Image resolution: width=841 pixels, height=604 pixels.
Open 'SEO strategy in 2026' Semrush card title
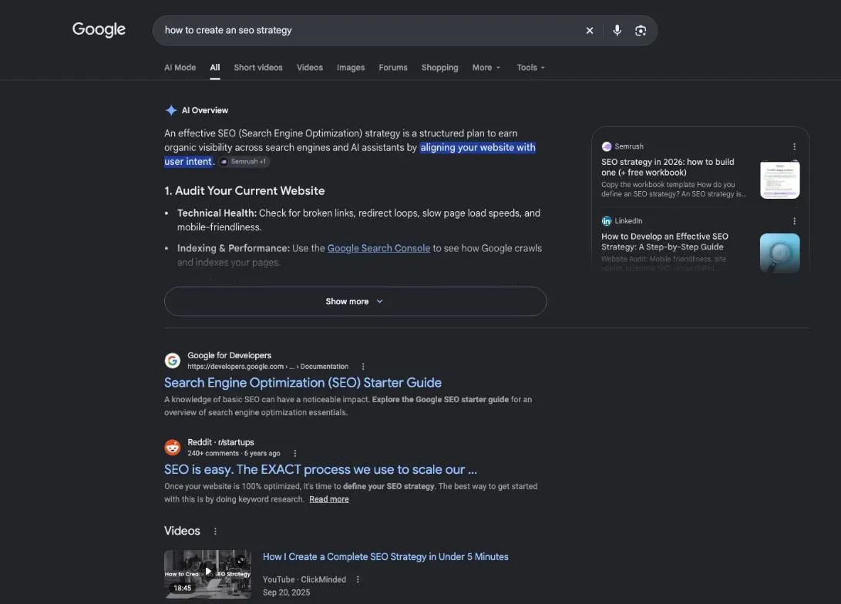[x=668, y=167]
